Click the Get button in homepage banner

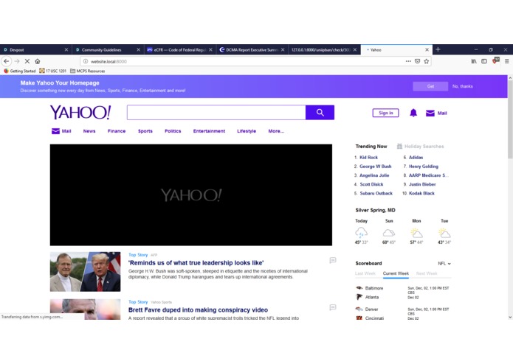[430, 86]
